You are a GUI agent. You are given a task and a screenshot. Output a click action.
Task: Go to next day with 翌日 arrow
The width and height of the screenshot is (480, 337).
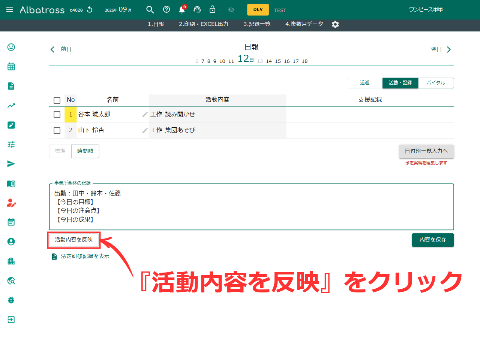[x=441, y=49]
